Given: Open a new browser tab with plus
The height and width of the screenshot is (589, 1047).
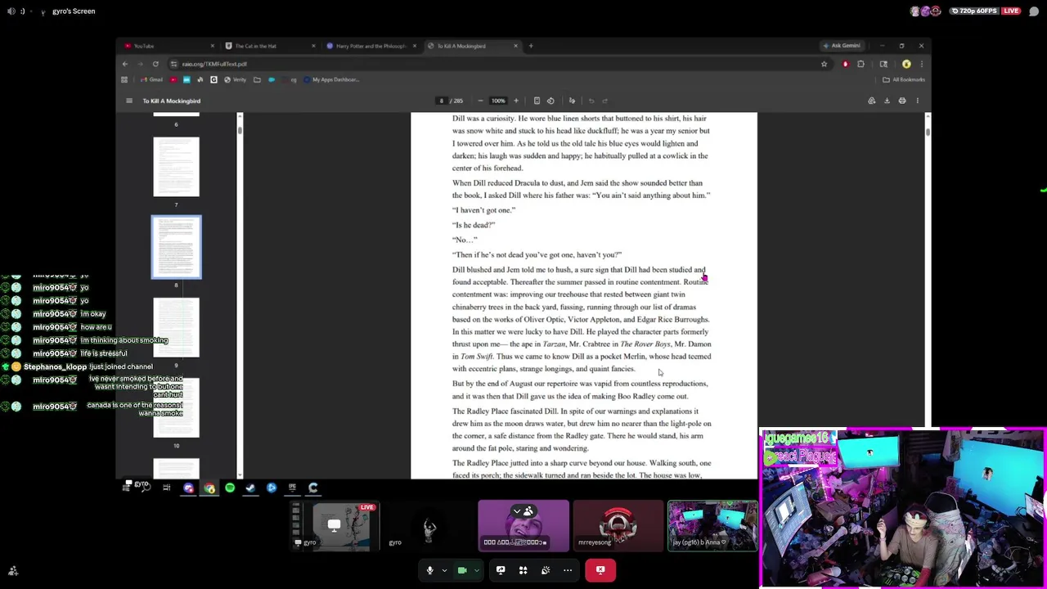Looking at the screenshot, I should coord(531,46).
